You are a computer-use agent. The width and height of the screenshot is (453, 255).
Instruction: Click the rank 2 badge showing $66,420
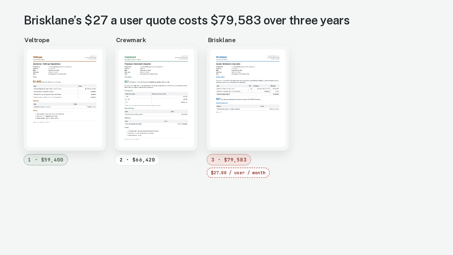[x=137, y=160]
